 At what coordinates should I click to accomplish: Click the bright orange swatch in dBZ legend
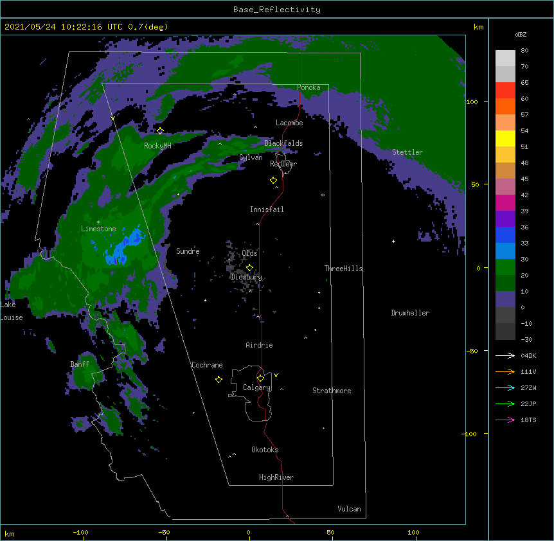coord(505,106)
